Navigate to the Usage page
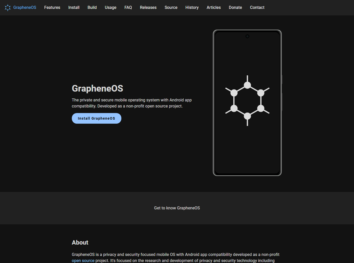 pos(110,8)
